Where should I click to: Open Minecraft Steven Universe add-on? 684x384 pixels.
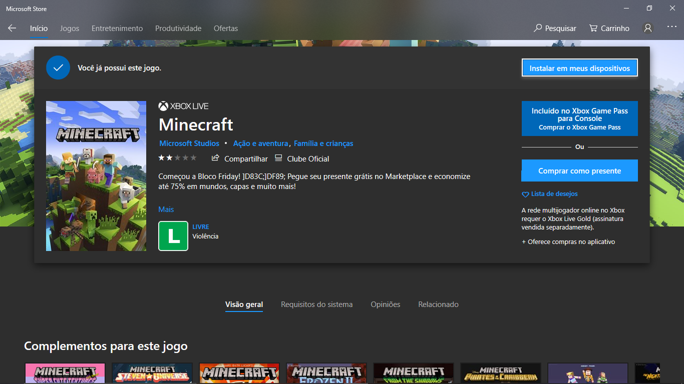pyautogui.click(x=152, y=373)
